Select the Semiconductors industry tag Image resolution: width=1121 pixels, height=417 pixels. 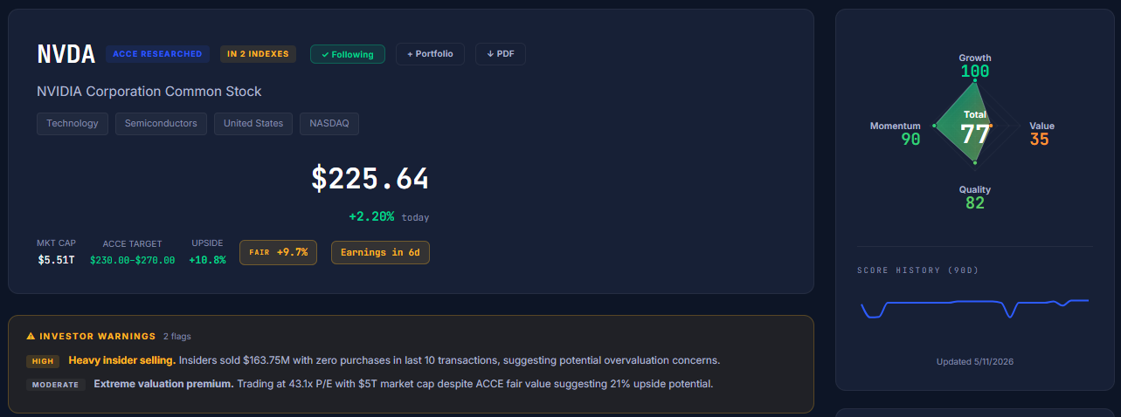(x=161, y=124)
